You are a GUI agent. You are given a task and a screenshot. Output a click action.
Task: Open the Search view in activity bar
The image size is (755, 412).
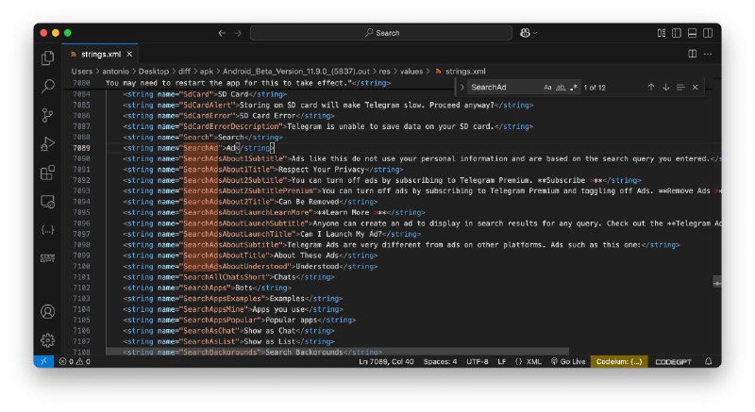tap(47, 87)
